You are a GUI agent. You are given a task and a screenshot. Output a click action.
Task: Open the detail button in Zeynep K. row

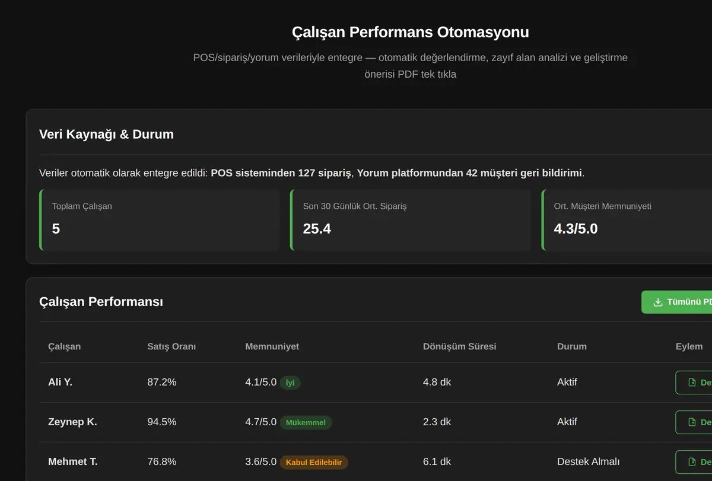(x=694, y=422)
